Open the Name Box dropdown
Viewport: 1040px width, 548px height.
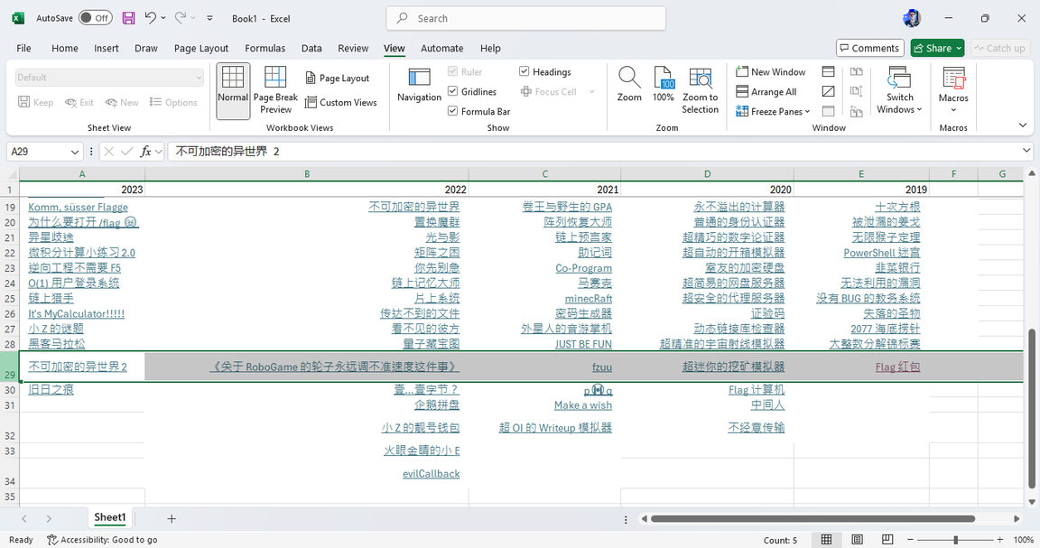[x=74, y=152]
